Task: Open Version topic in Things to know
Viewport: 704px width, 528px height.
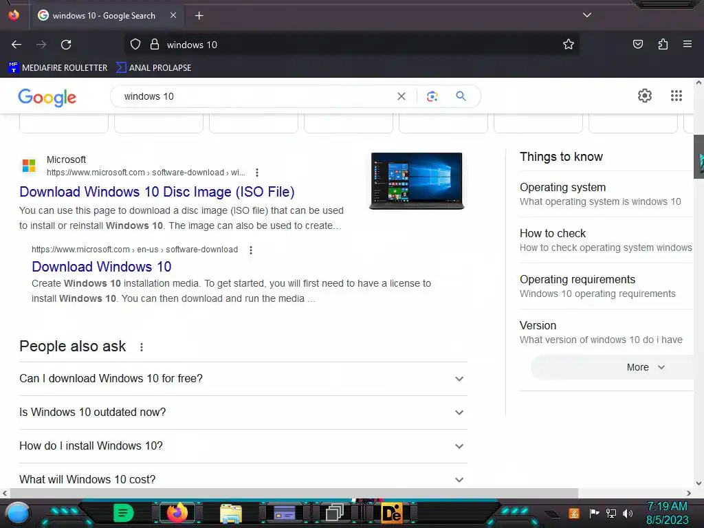Action: pyautogui.click(x=606, y=332)
